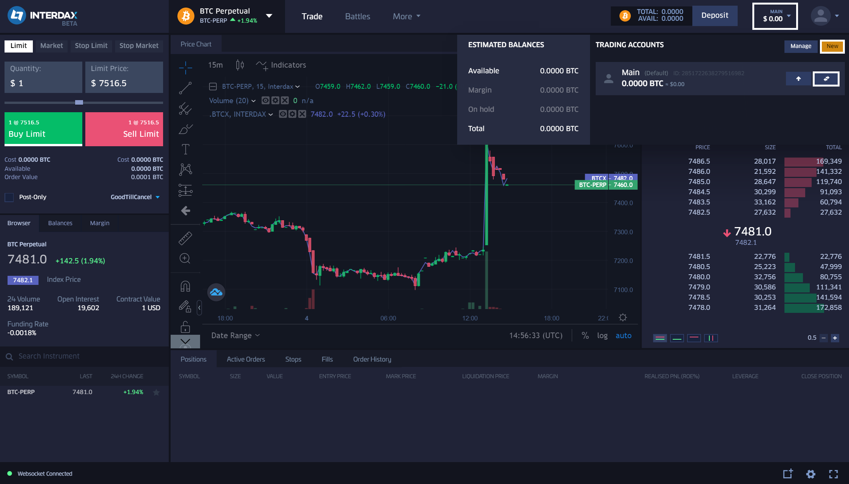Open Volume indicator settings gear
849x484 pixels.
(276, 101)
